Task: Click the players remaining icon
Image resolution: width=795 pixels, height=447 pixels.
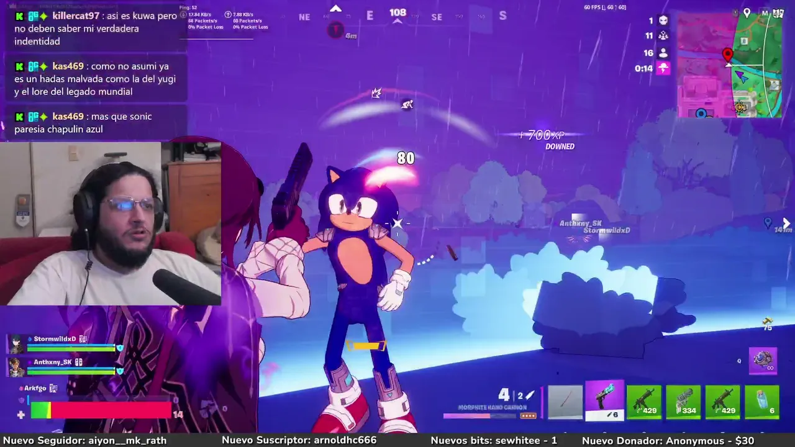Action: [663, 53]
